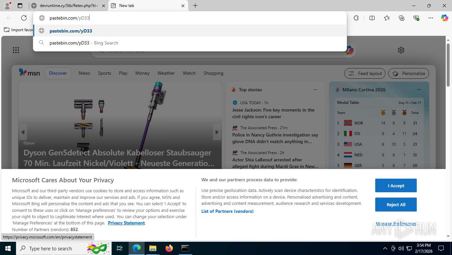Open Jesse Jackson civil rights story
Image resolution: width=452 pixels, height=255 pixels.
point(273,113)
